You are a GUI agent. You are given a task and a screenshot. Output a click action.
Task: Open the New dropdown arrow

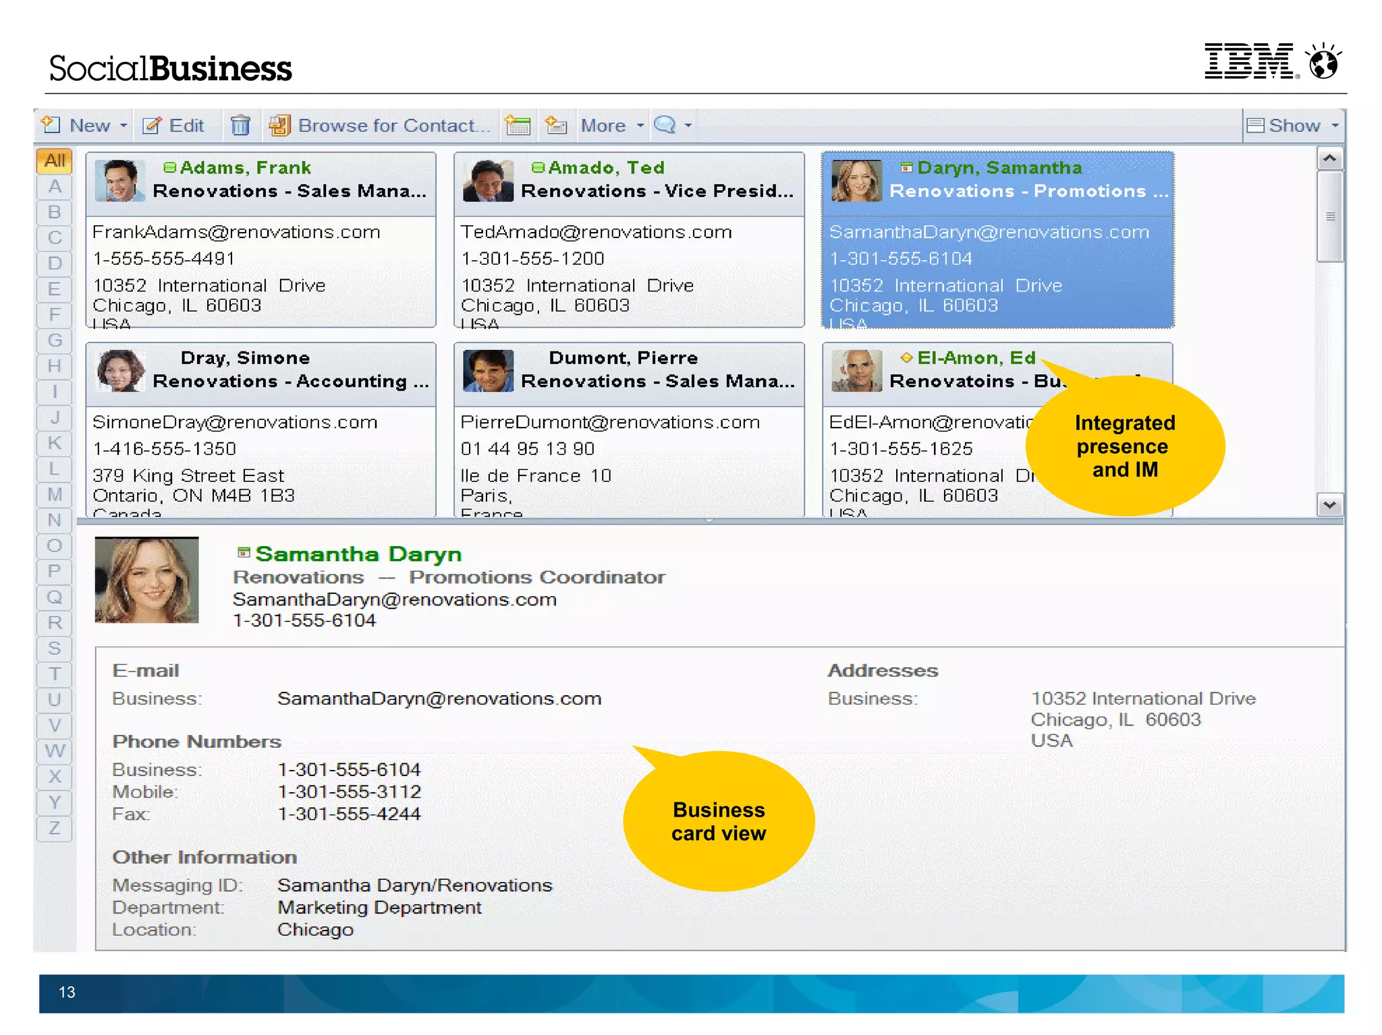(123, 125)
